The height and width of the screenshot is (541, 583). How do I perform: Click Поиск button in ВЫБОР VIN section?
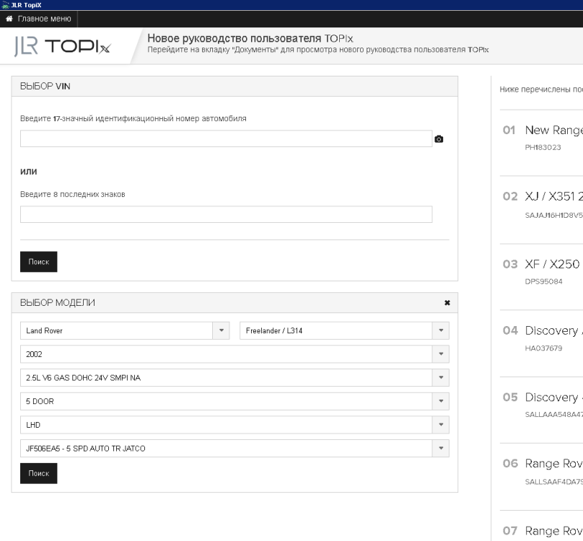[x=39, y=262]
